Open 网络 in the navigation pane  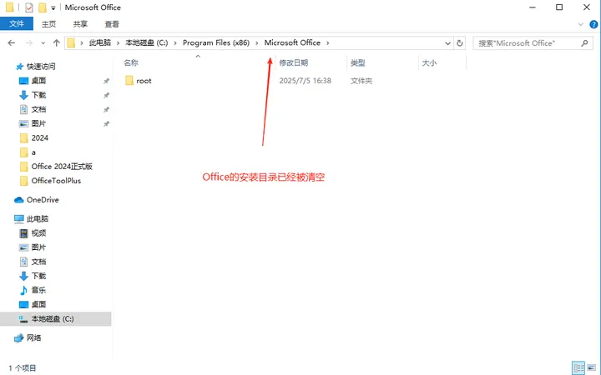point(33,337)
